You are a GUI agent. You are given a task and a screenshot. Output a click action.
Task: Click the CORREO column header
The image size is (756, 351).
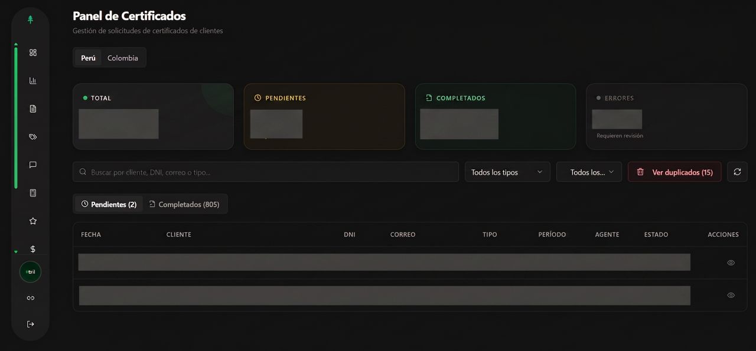tap(403, 234)
